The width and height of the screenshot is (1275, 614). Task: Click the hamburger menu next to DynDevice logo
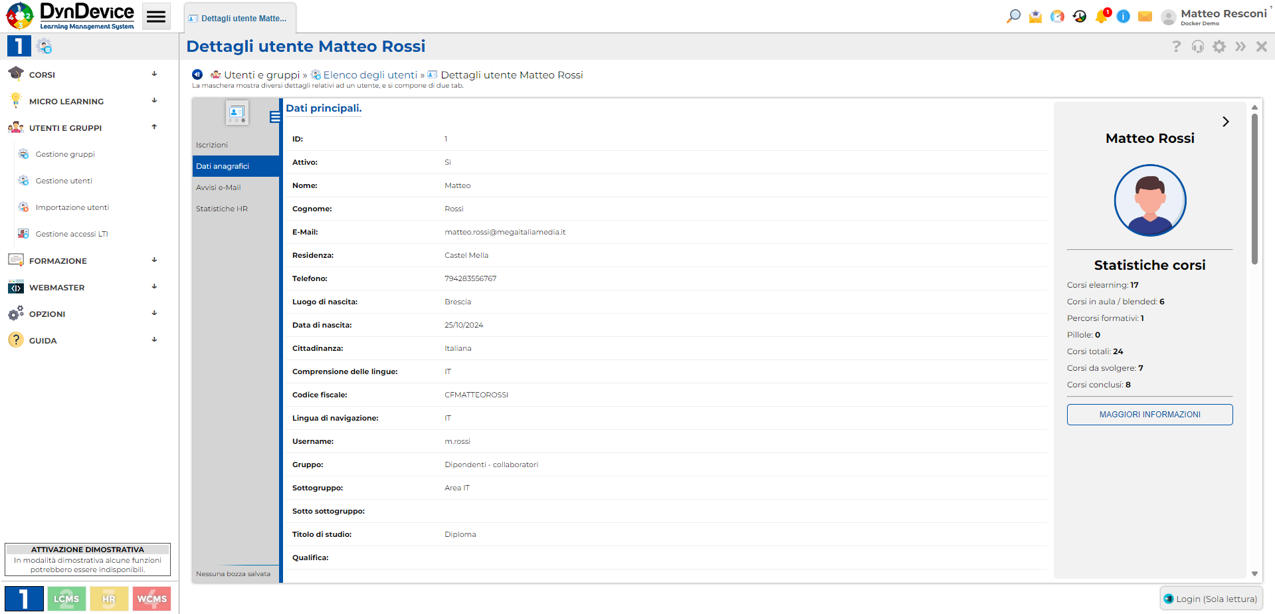pos(156,16)
